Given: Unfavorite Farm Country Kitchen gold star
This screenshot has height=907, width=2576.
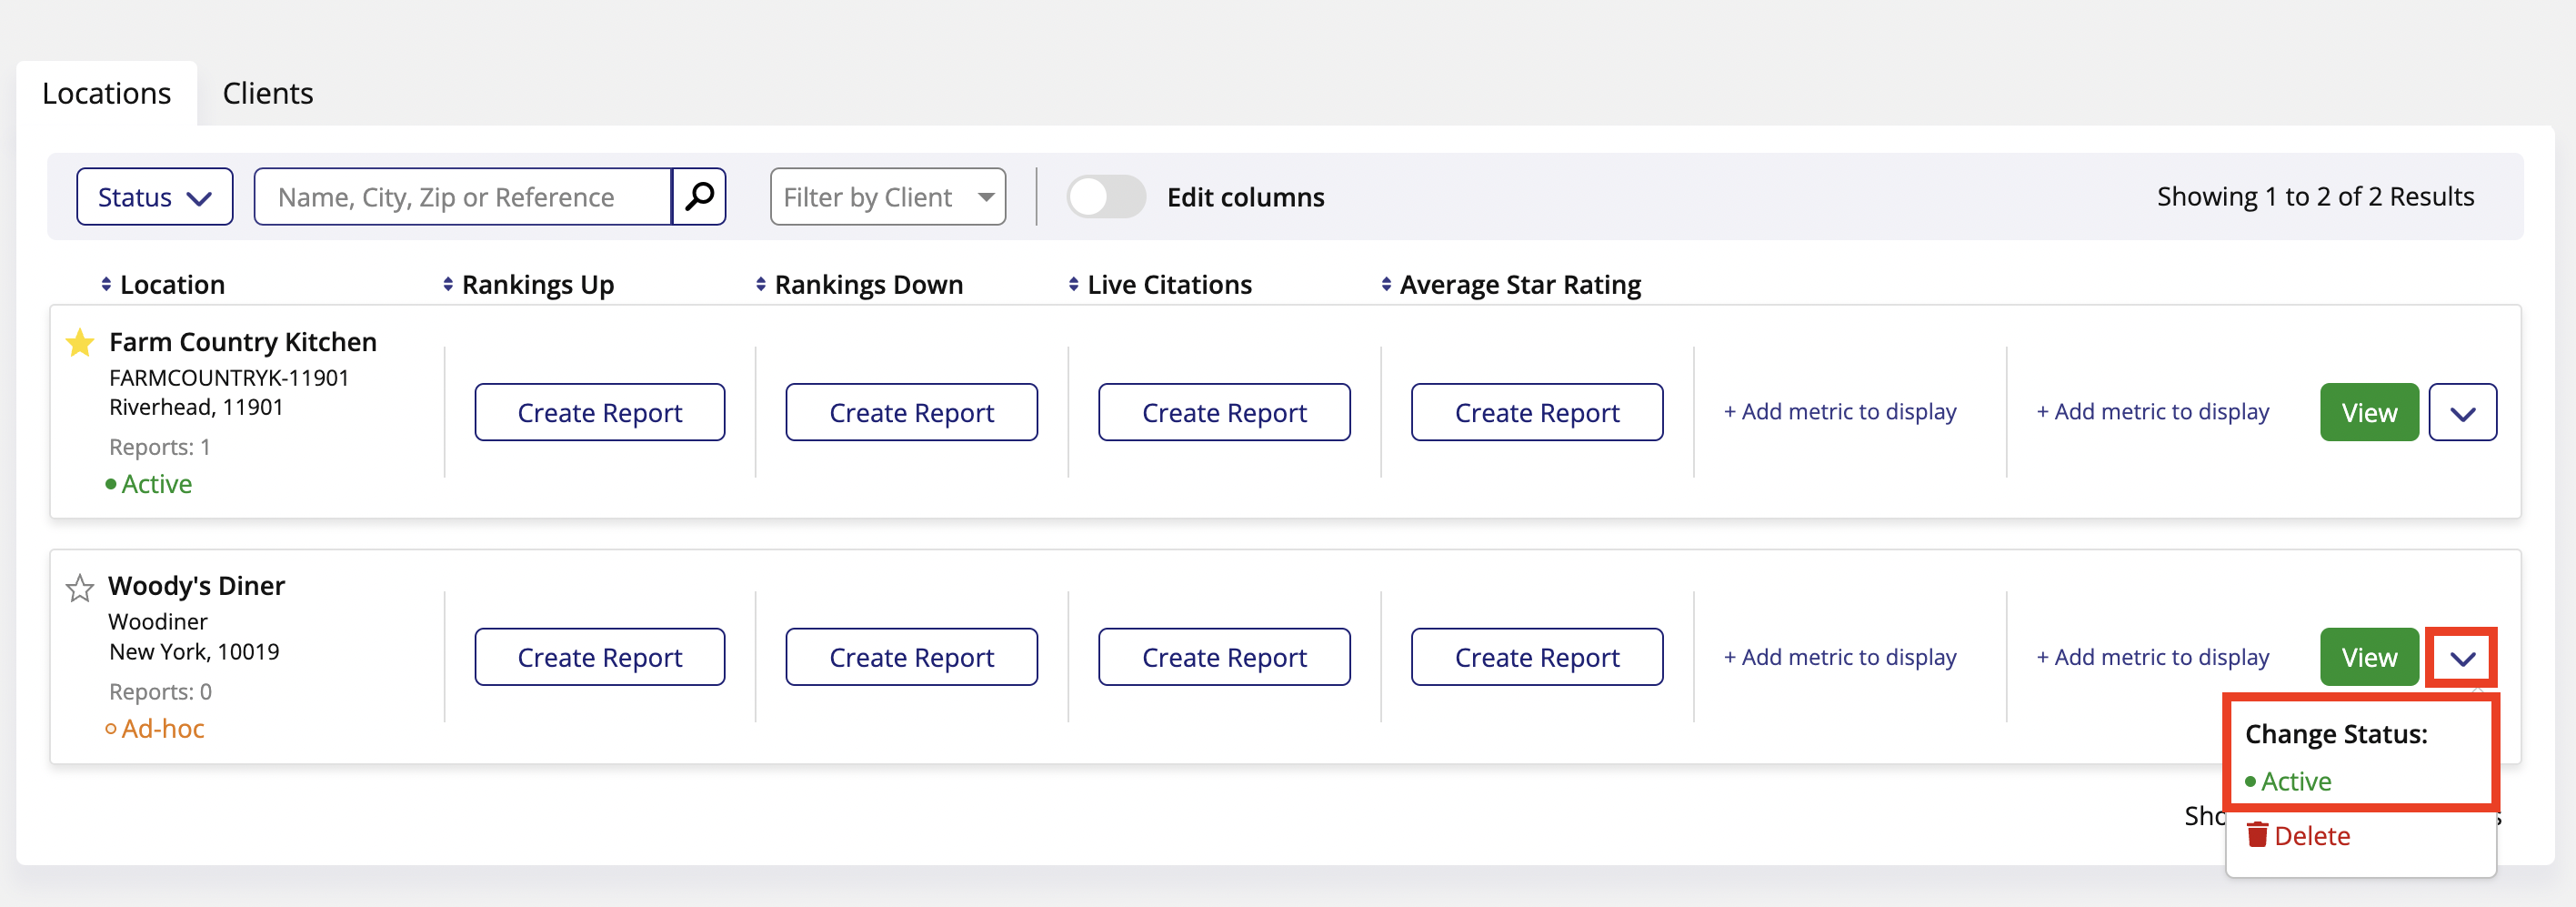Looking at the screenshot, I should click(x=80, y=343).
